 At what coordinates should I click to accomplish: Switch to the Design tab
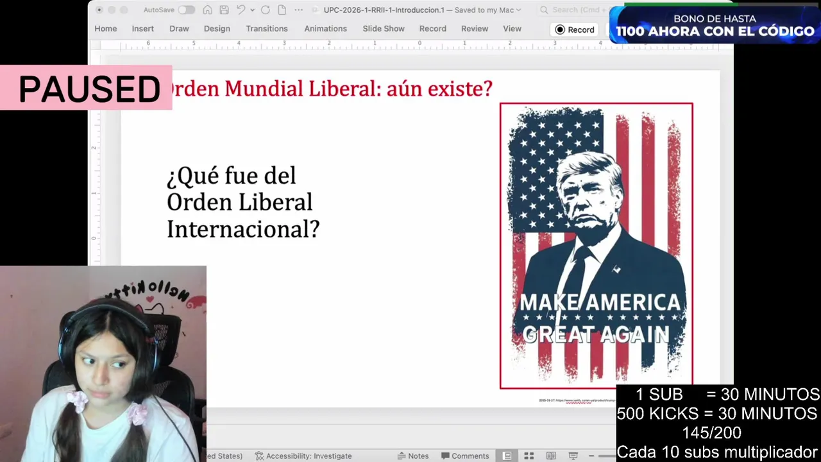pyautogui.click(x=217, y=29)
